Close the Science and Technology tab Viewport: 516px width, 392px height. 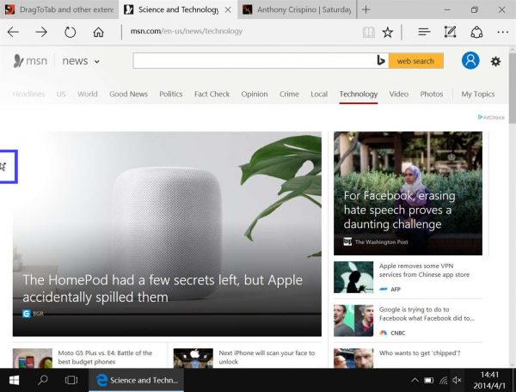pos(228,9)
